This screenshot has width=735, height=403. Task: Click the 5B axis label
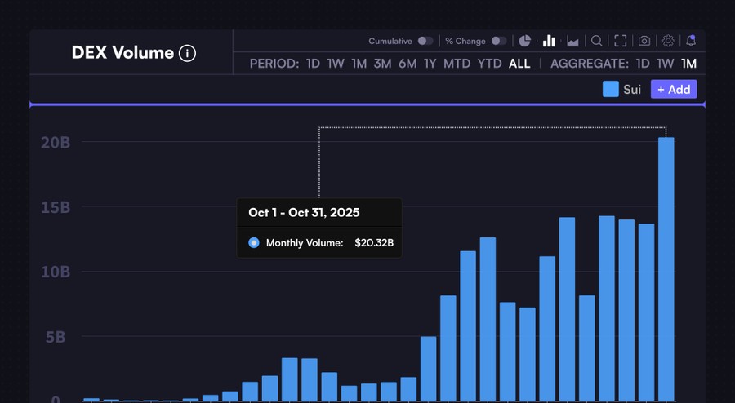pyautogui.click(x=56, y=337)
